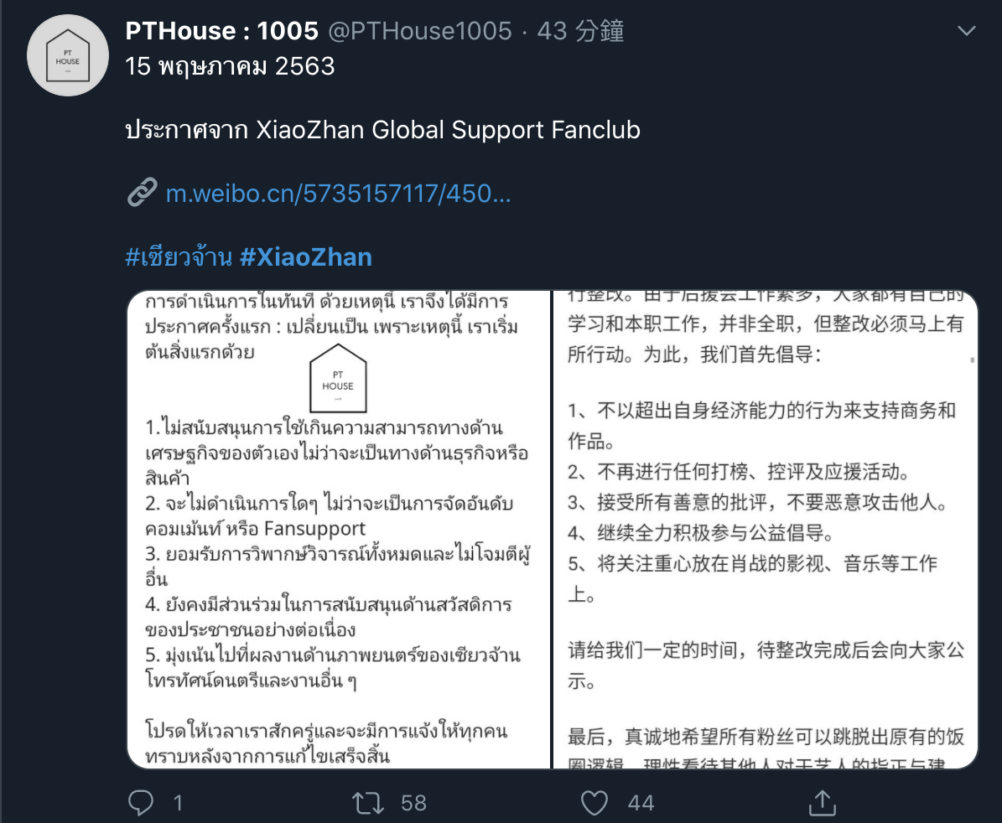Open the Chinese announcement image on right

766,530
